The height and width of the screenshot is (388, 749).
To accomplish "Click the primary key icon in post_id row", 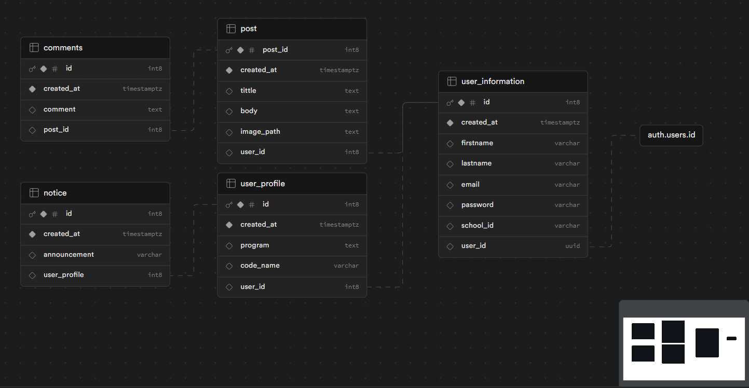I will pos(229,50).
